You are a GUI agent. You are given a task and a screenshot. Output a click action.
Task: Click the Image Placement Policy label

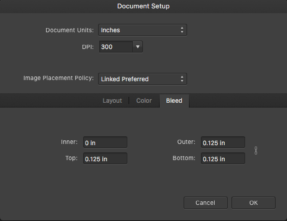(59, 78)
